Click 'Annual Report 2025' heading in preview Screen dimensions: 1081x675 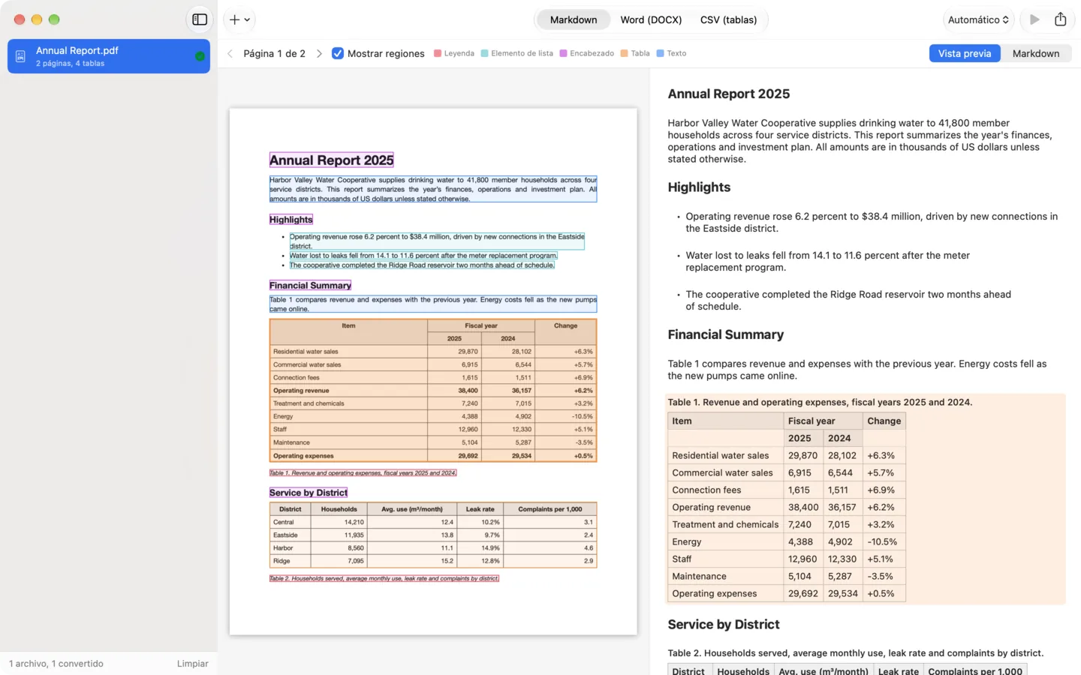(x=728, y=94)
